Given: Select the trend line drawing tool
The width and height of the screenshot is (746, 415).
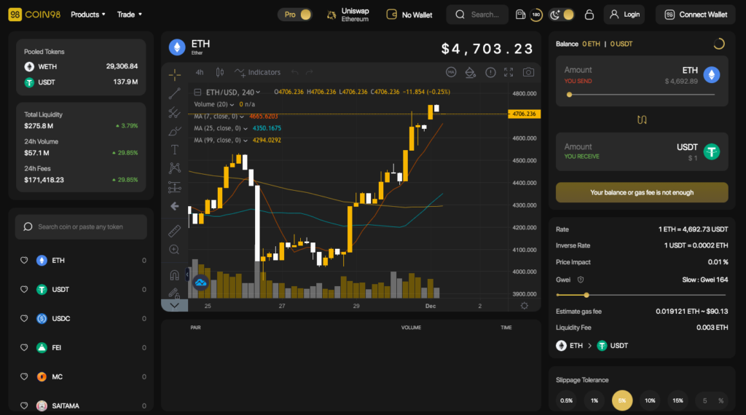Looking at the screenshot, I should click(174, 93).
